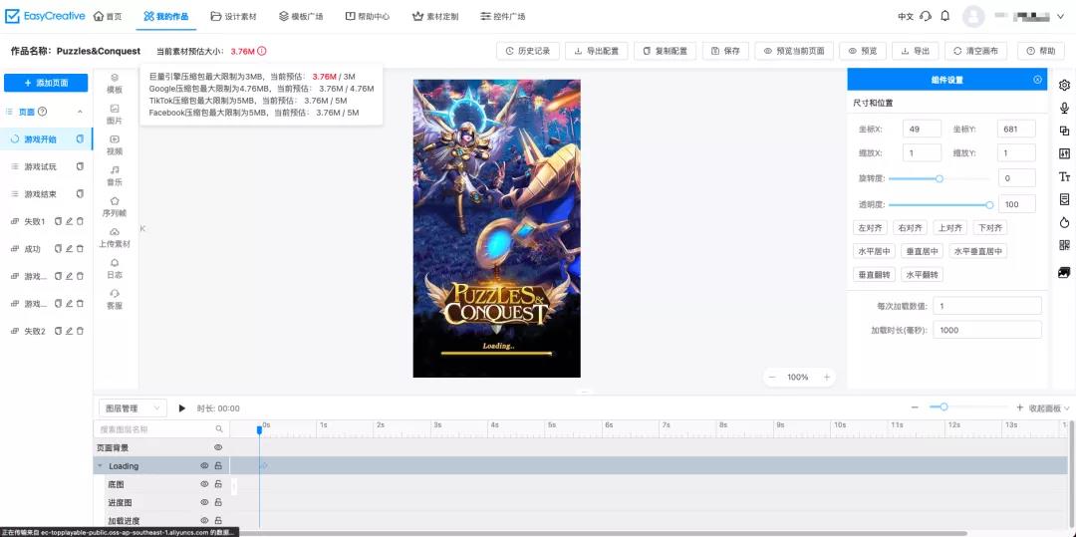The image size is (1076, 537).
Task: Open the 视频 video sidebar panel
Action: tap(115, 144)
